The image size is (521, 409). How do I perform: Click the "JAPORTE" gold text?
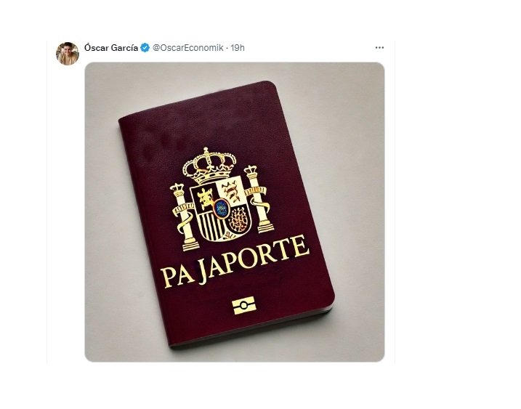point(254,259)
